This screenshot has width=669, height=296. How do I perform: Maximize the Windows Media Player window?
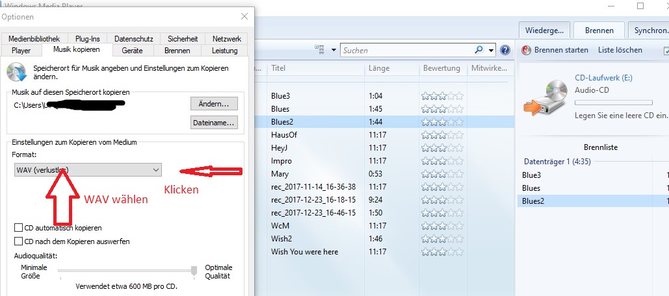[640, 6]
